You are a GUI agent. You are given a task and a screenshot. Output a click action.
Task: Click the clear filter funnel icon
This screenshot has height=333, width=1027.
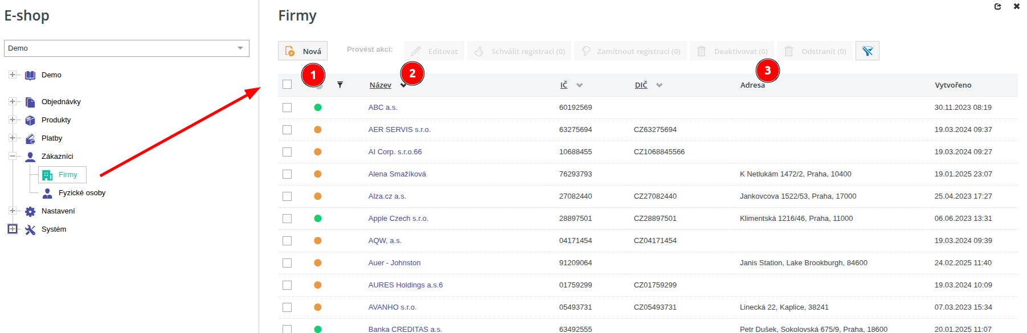point(867,51)
